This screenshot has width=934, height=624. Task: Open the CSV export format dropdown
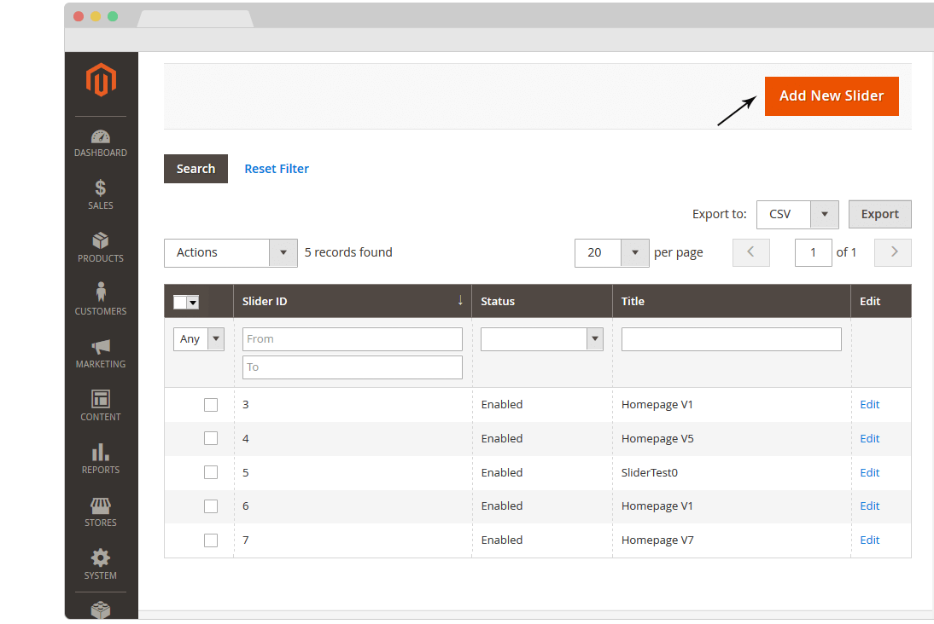(797, 215)
